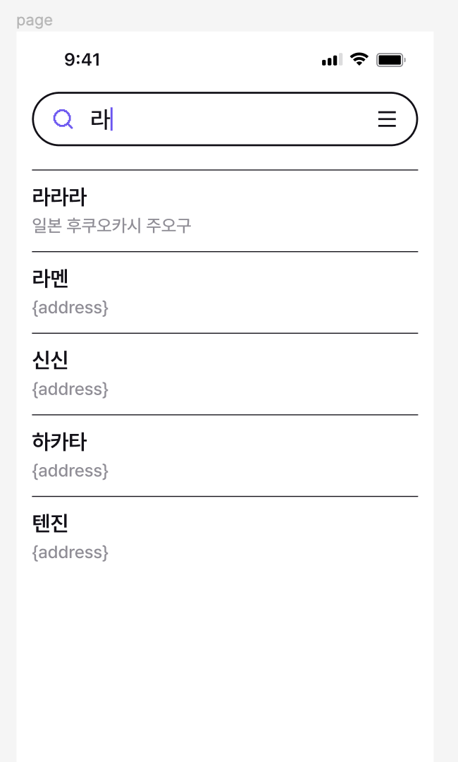Screen dimensions: 458x762
Task: Tap the {address} line under 텐진
Action: (70, 552)
